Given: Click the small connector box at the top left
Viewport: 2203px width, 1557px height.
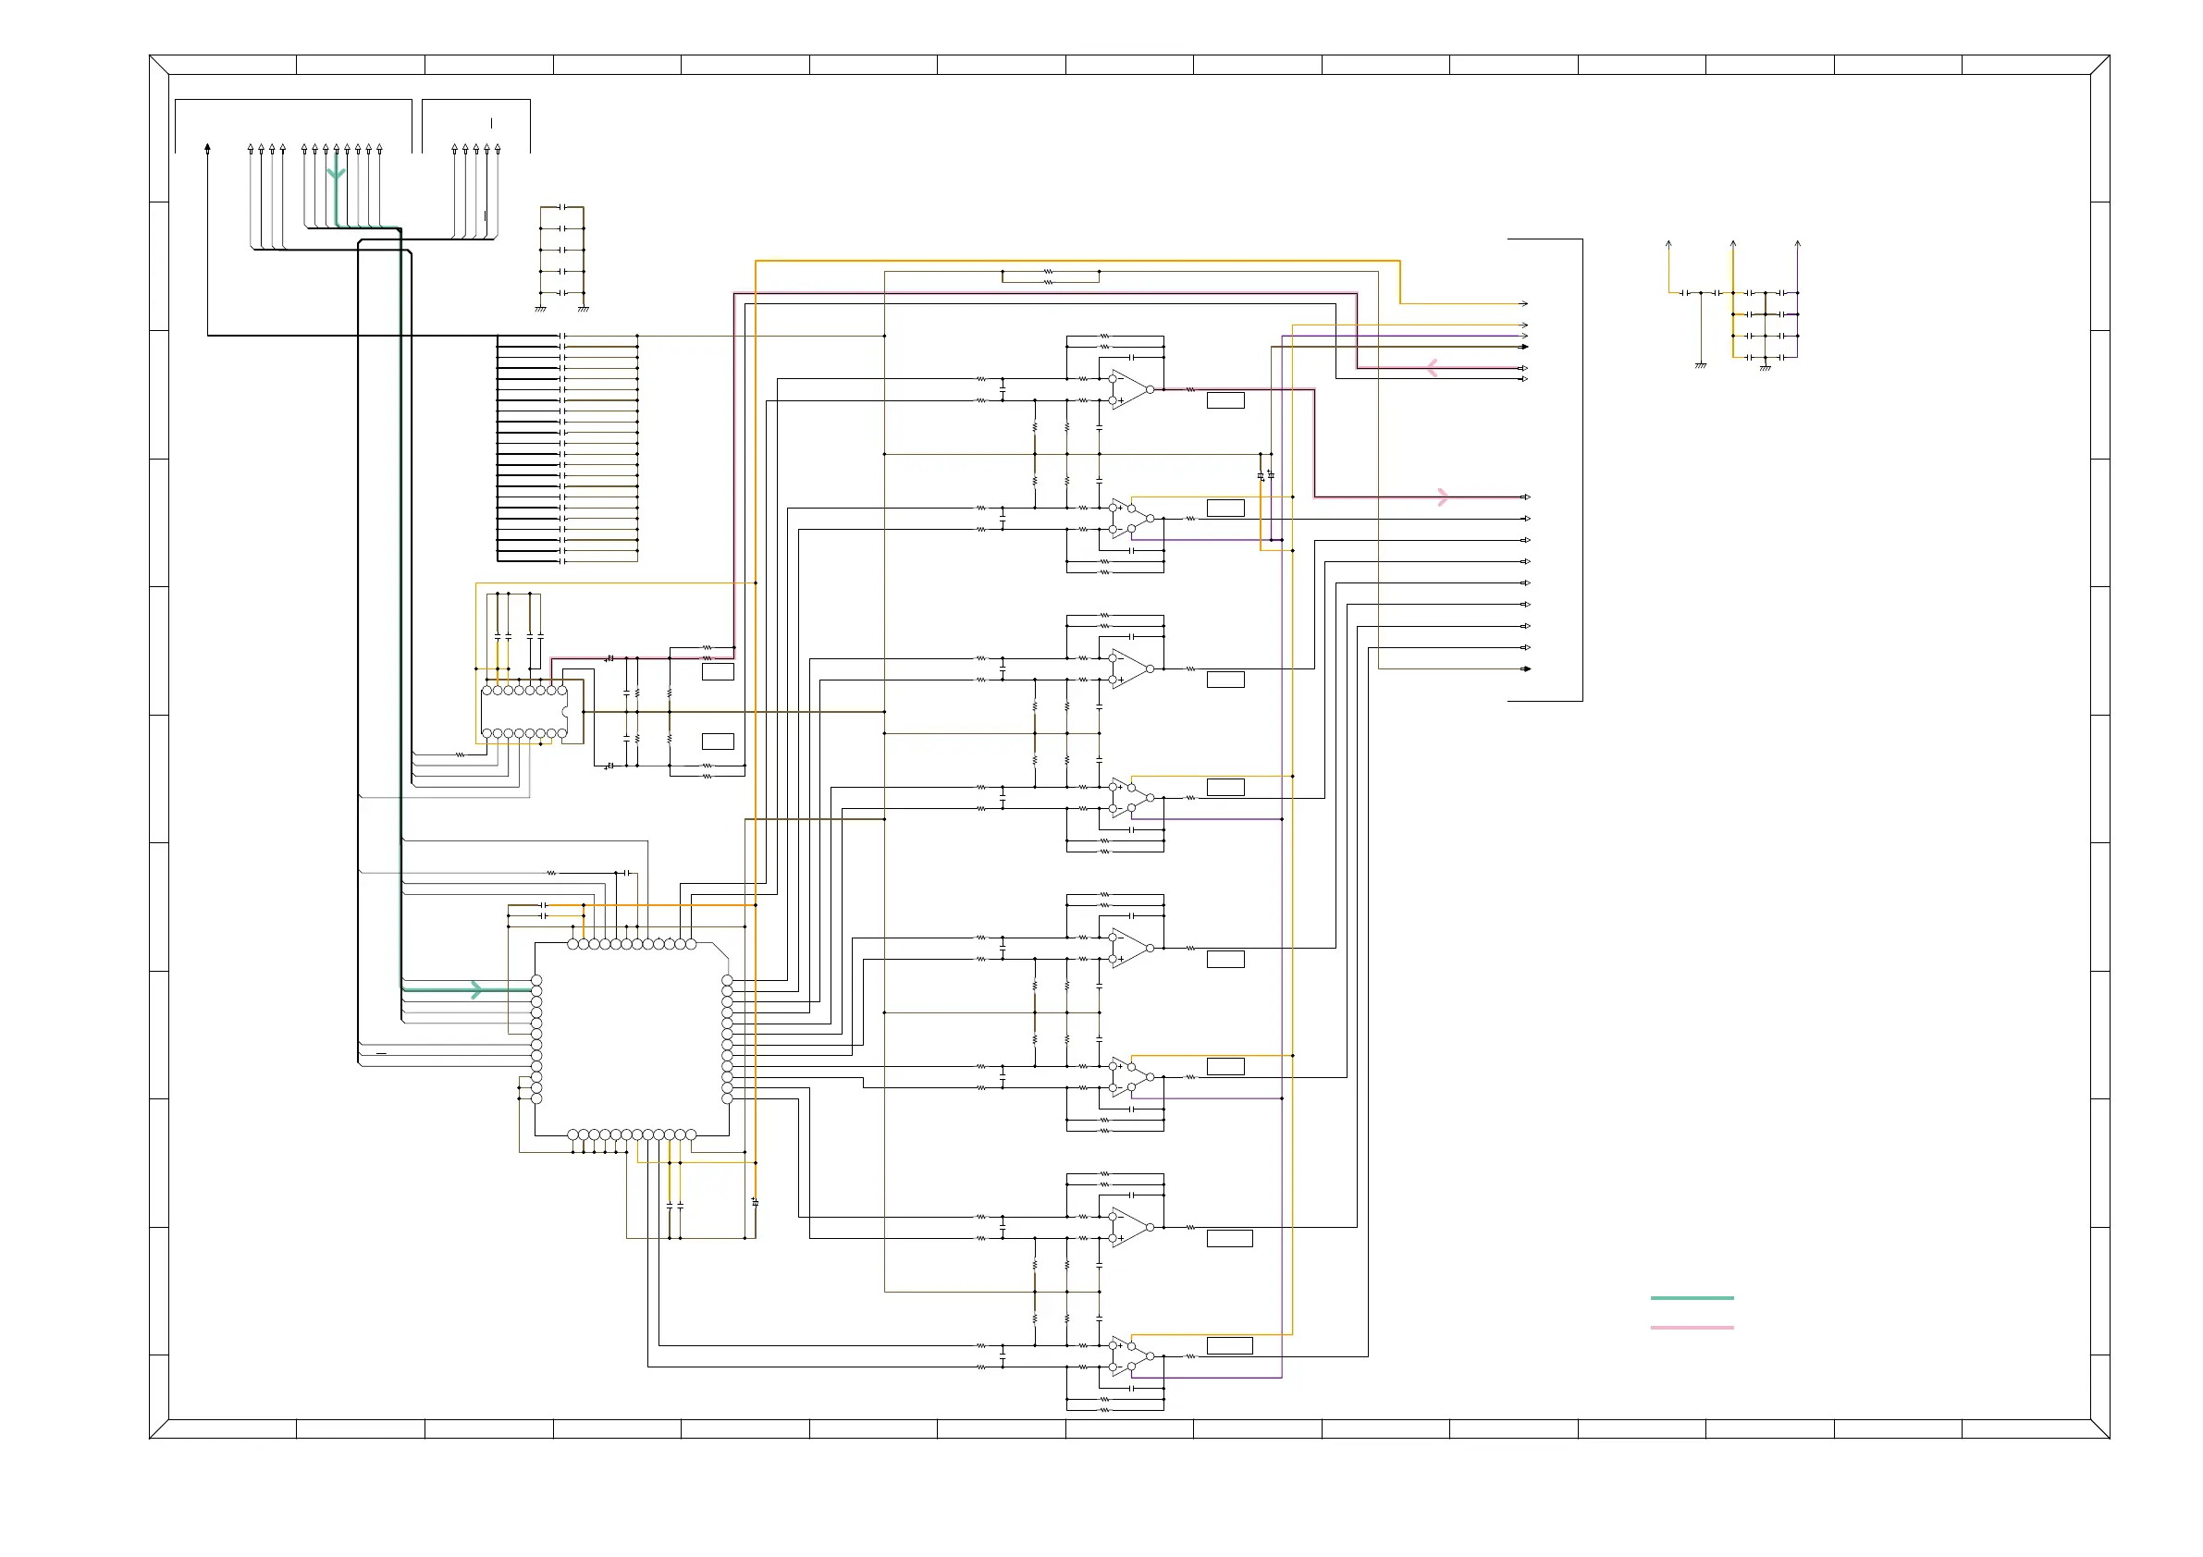Looking at the screenshot, I should pos(476,125).
